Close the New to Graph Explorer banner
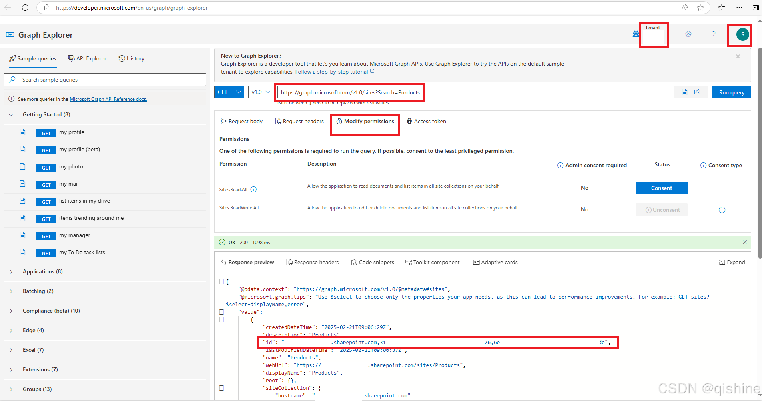This screenshot has width=762, height=401. [x=738, y=56]
